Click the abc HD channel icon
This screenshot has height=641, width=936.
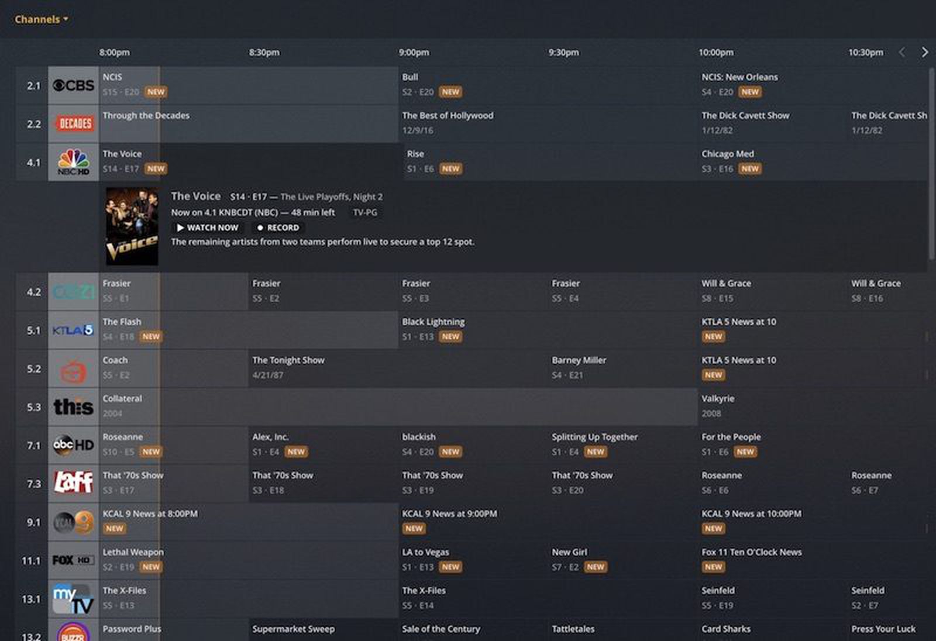73,444
